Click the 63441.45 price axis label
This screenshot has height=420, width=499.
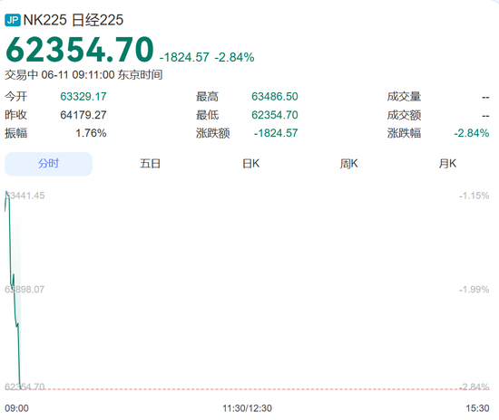(24, 196)
